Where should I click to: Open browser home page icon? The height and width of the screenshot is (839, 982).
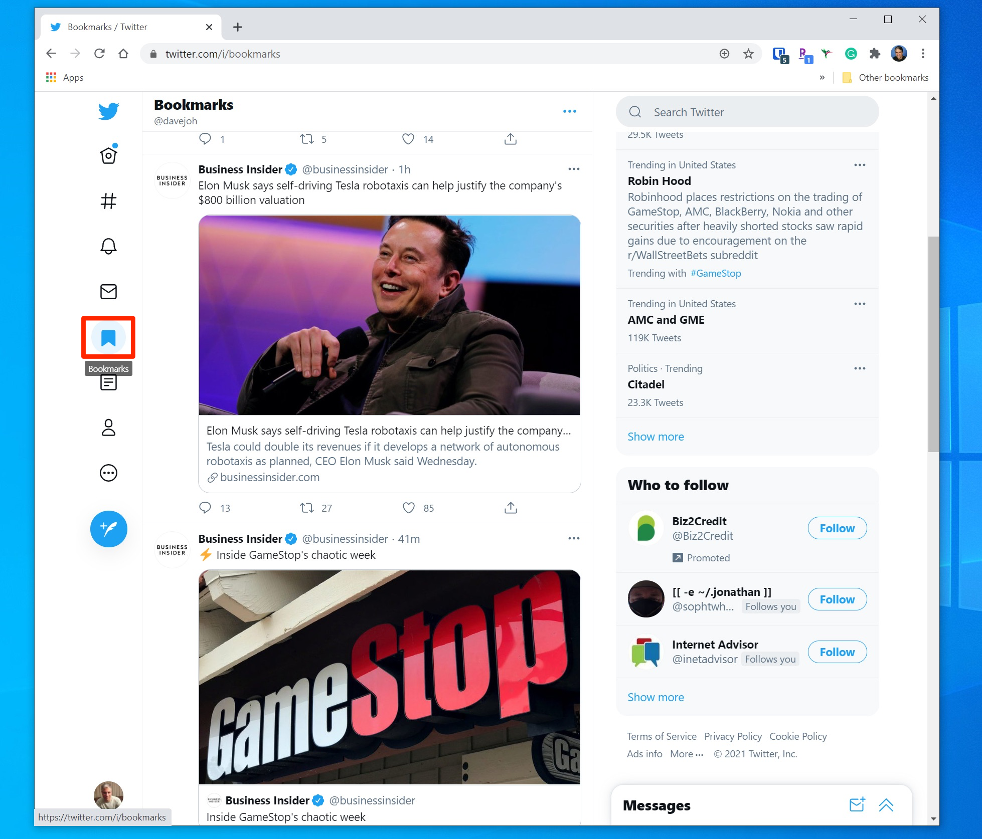(x=123, y=54)
